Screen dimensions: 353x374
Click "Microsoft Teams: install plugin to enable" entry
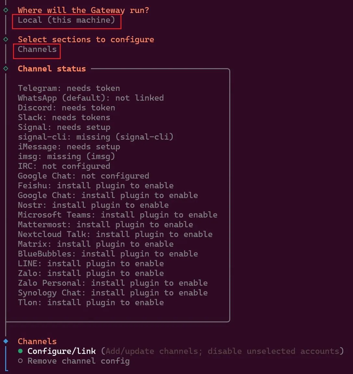(117, 215)
